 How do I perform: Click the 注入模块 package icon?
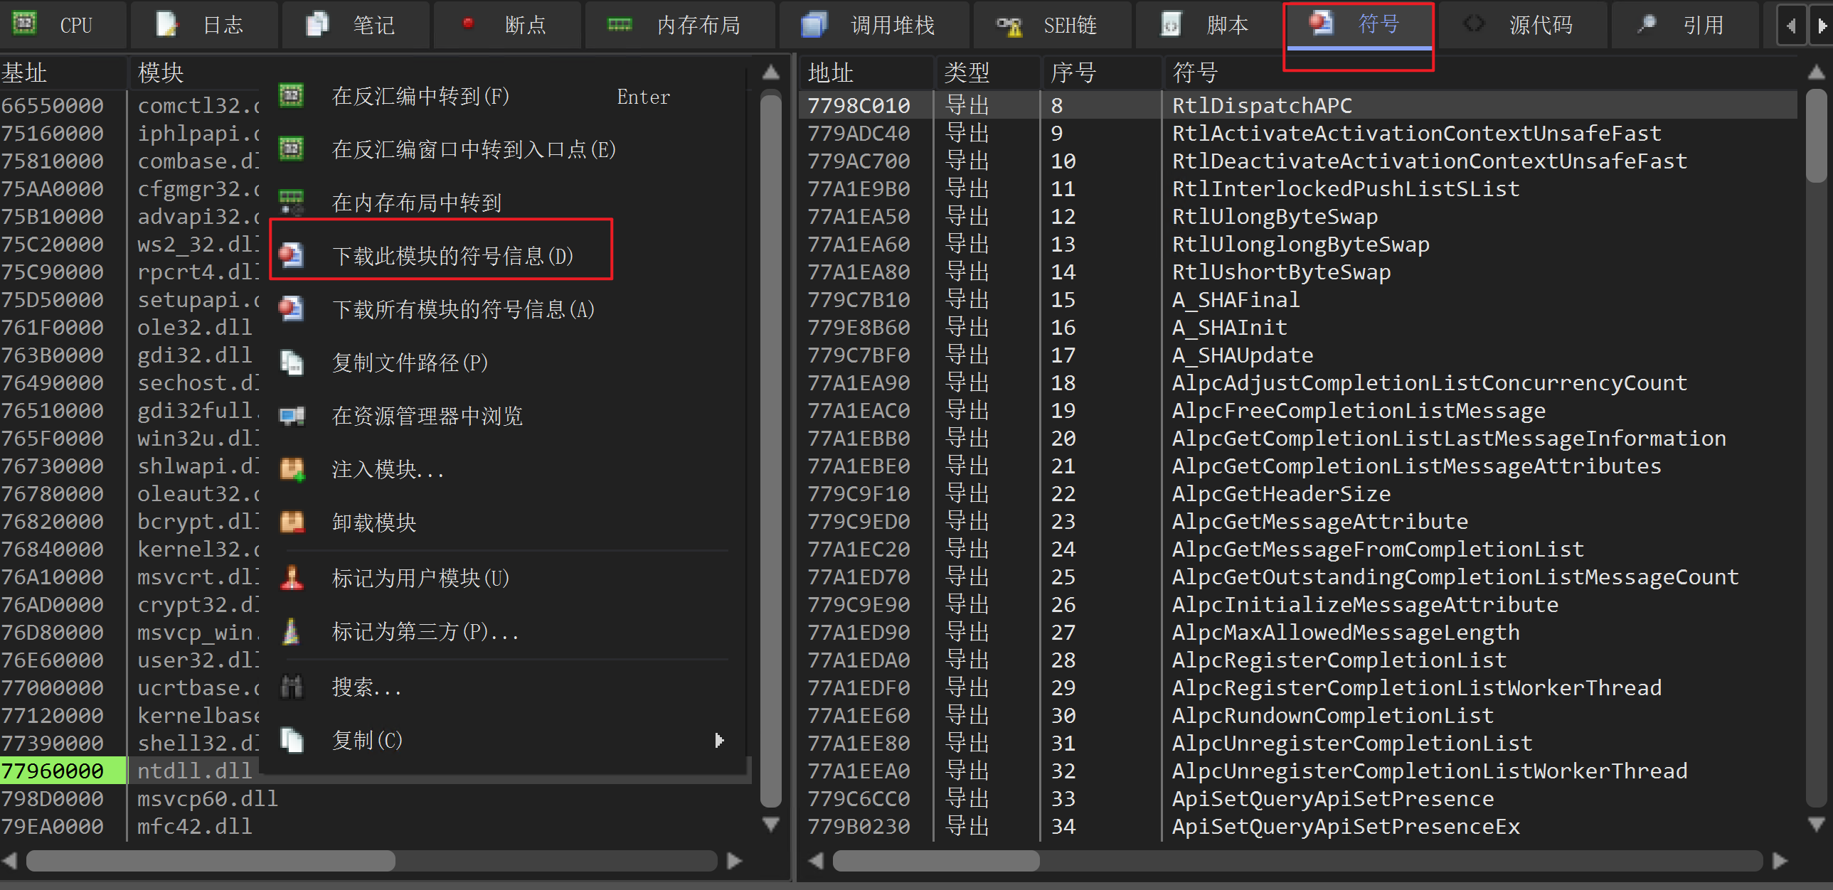pos(292,469)
